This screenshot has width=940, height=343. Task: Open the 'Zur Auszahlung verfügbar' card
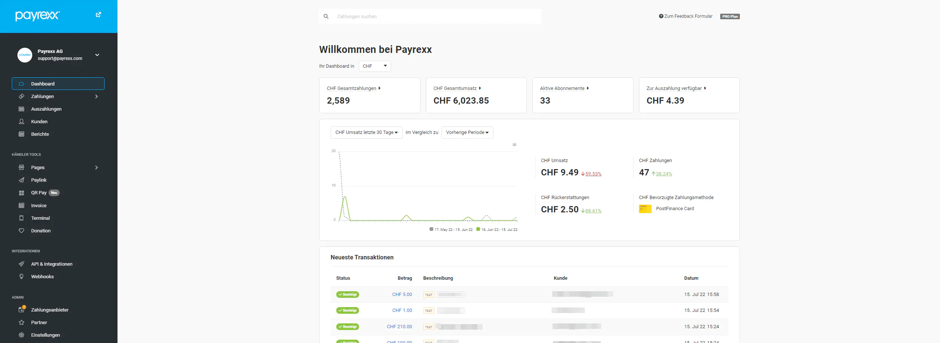click(x=689, y=95)
